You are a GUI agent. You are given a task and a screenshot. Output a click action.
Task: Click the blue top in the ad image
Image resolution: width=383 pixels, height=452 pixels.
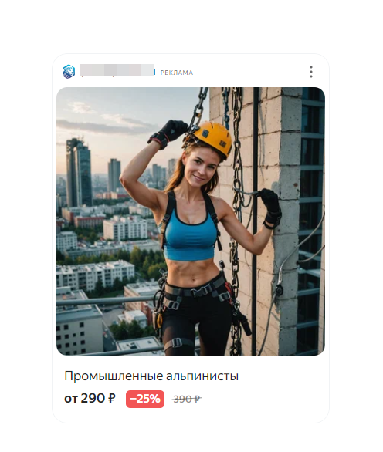coord(190,235)
